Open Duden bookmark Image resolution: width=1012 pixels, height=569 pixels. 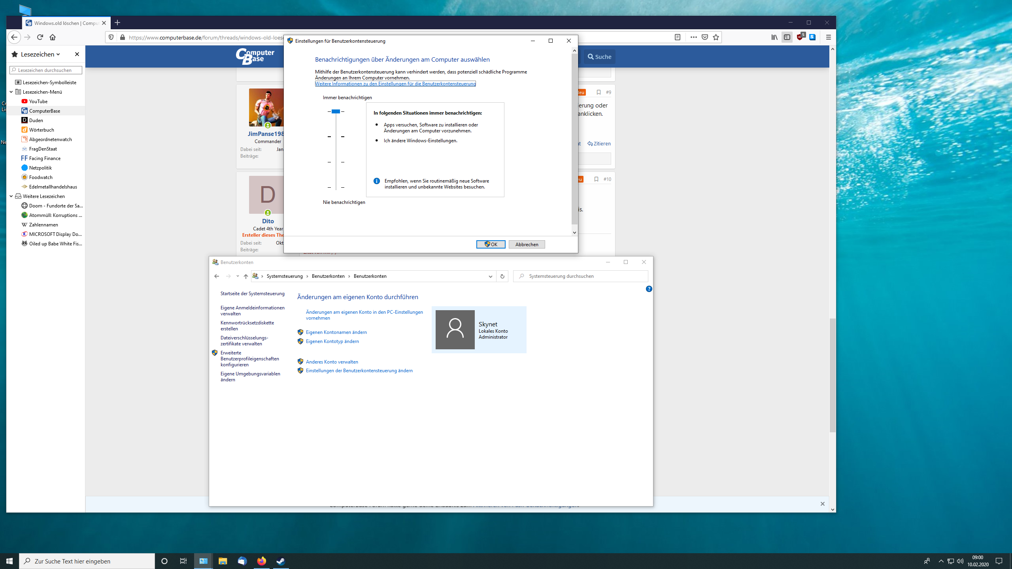tap(36, 121)
